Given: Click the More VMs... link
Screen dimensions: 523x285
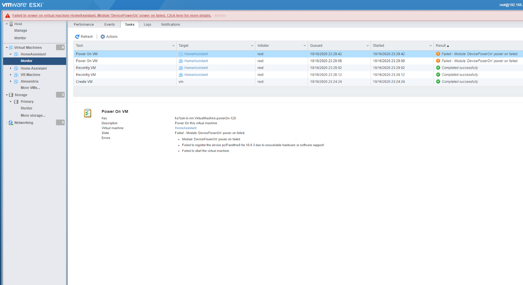Looking at the screenshot, I should coord(30,88).
